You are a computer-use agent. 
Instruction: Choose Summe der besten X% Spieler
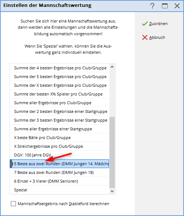(59, 94)
